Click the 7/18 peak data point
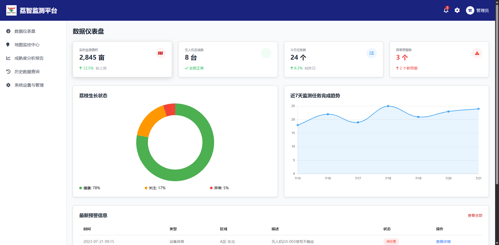Screen dimensions: 499x245 tap(388, 106)
